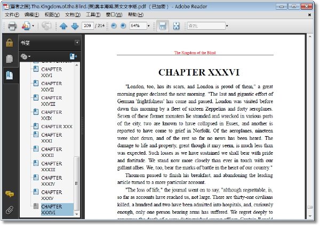Click the greyed-out globe/email toolbar icon

pyautogui.click(x=46, y=26)
